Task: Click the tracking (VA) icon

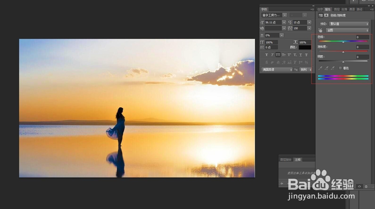Action: (x=290, y=28)
